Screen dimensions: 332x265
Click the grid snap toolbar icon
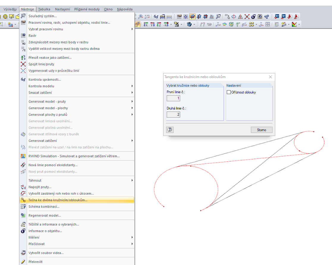tap(186, 17)
